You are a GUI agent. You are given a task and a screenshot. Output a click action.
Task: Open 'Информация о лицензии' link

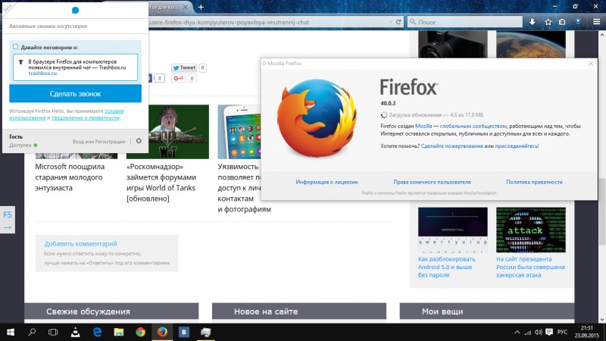326,182
